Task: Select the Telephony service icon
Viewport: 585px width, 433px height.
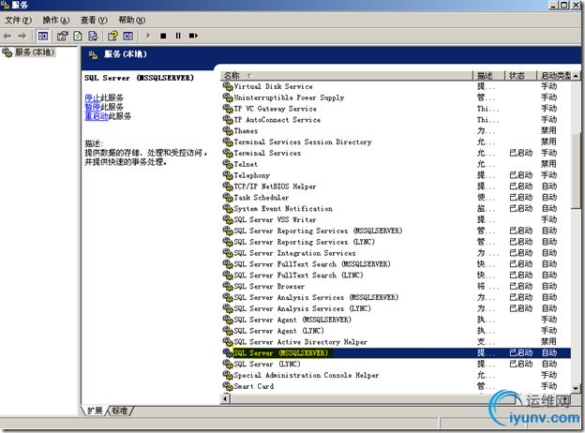Action: point(228,175)
